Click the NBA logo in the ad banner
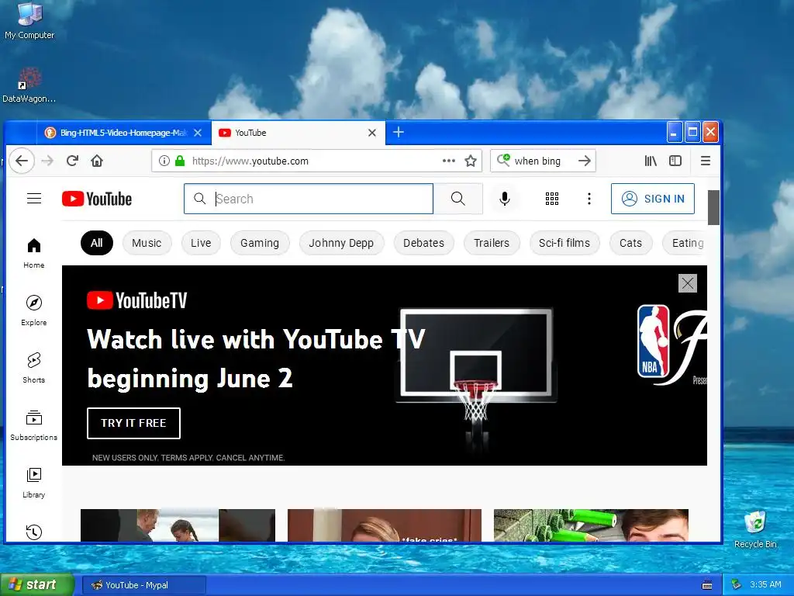 click(653, 341)
